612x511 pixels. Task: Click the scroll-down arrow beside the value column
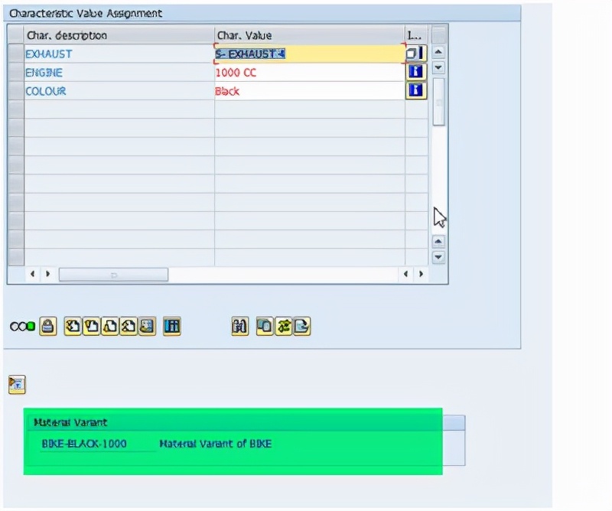pyautogui.click(x=438, y=67)
